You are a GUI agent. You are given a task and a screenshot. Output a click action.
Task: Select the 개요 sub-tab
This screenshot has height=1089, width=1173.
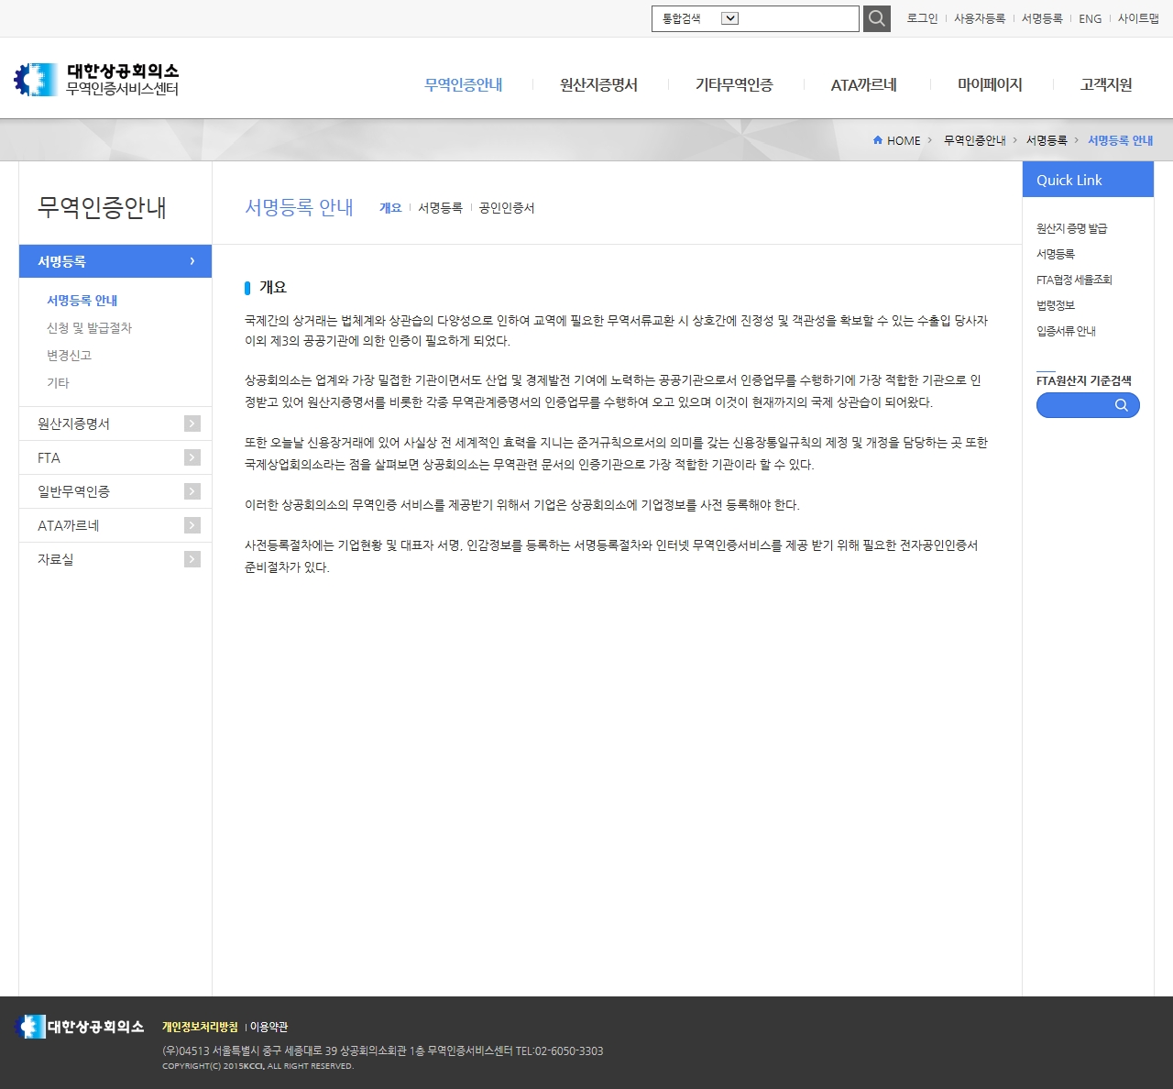point(390,208)
